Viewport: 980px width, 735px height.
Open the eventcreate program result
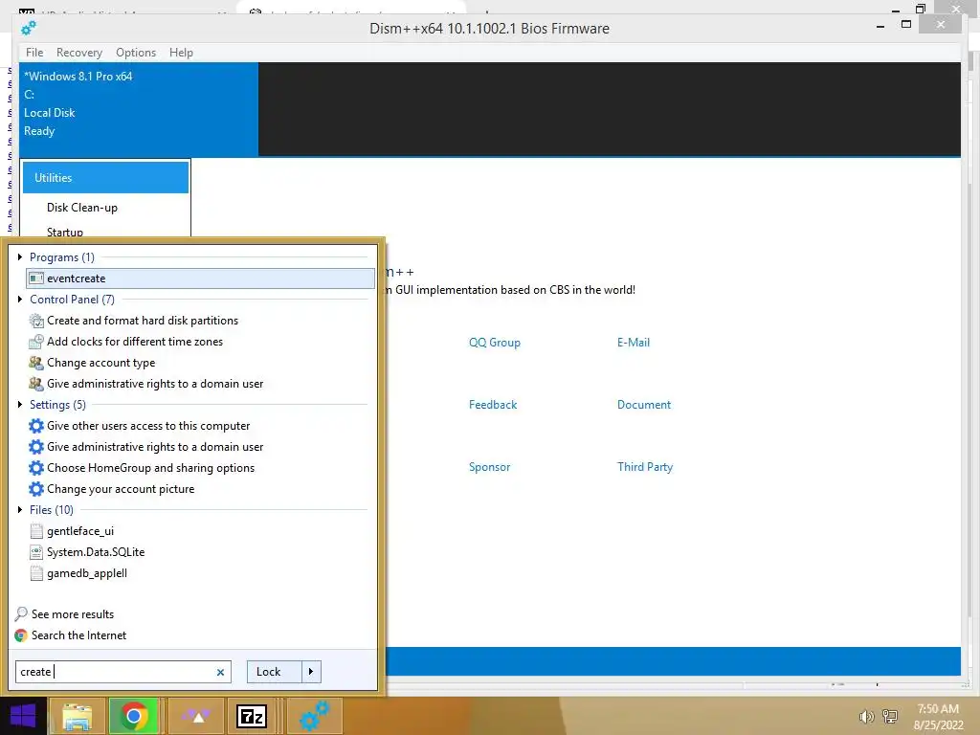pos(200,278)
